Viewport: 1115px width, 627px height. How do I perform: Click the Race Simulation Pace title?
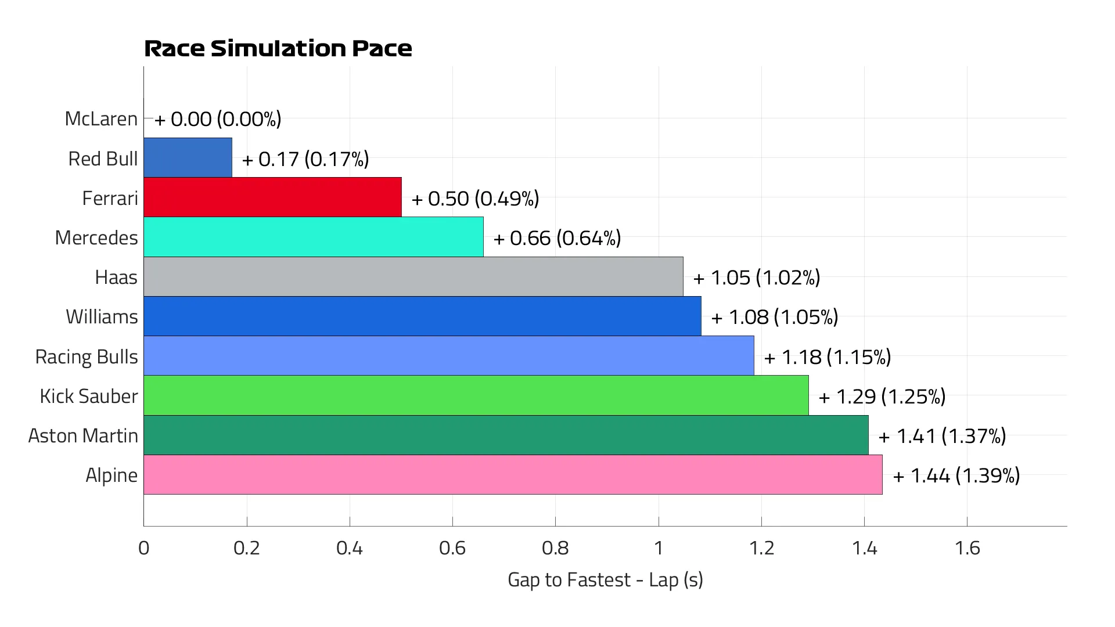point(278,49)
